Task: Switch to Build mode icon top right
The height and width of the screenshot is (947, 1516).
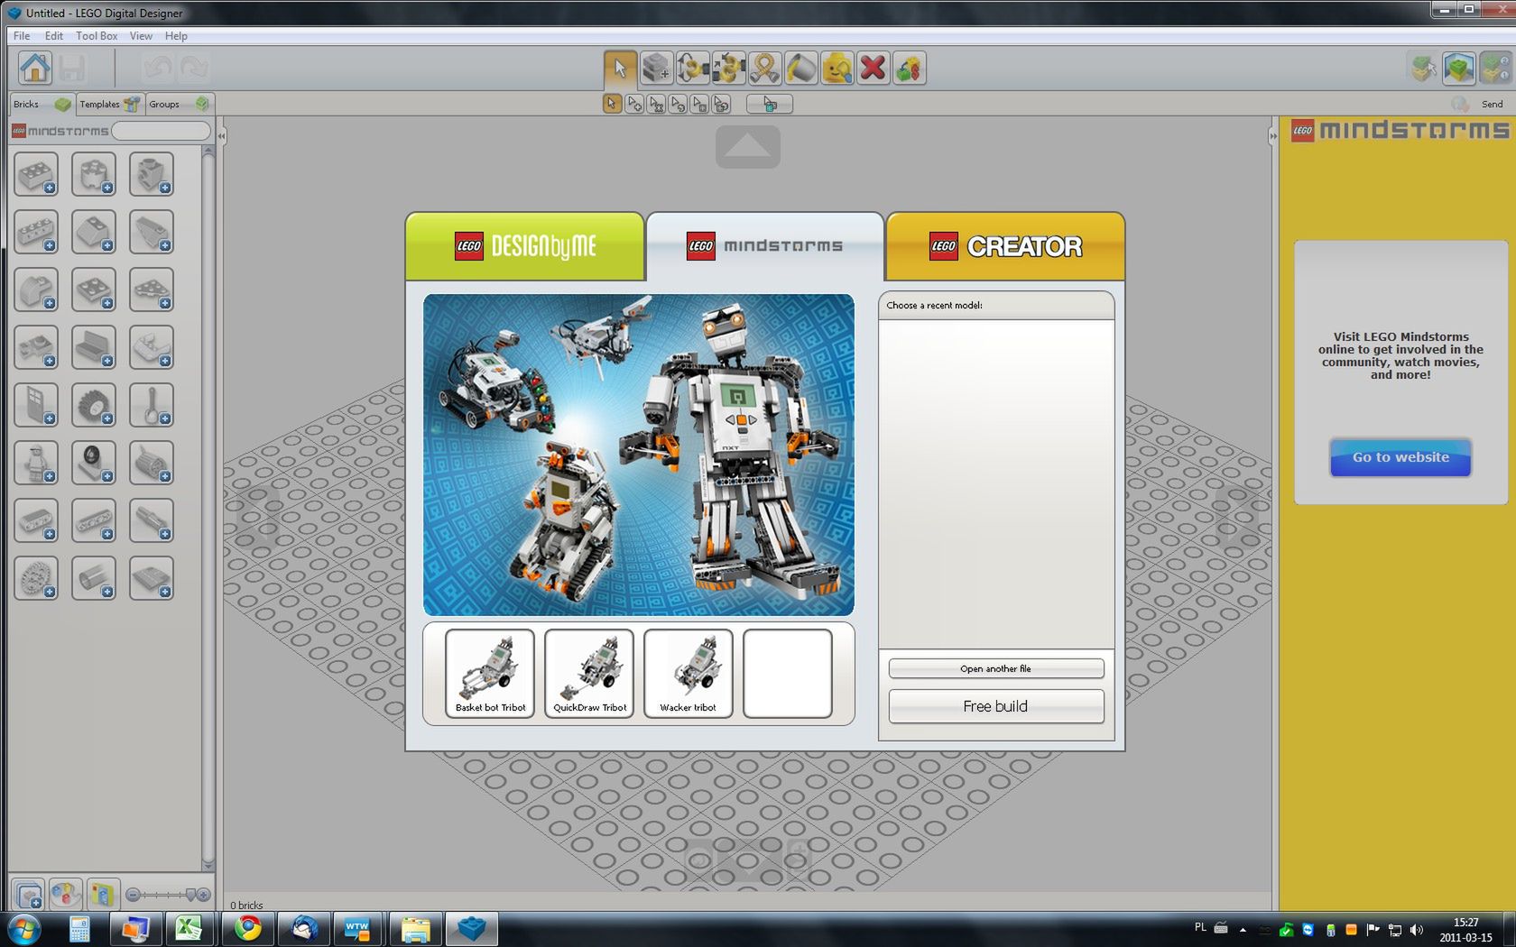Action: [x=1422, y=68]
